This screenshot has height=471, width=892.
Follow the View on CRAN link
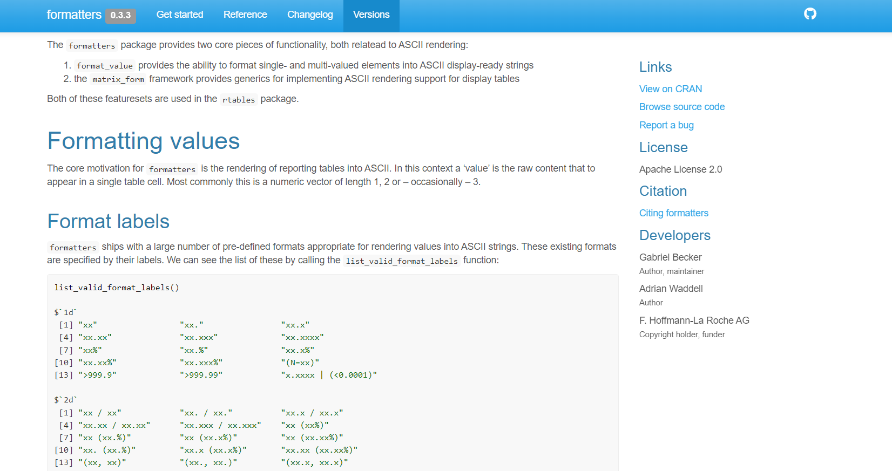(671, 89)
